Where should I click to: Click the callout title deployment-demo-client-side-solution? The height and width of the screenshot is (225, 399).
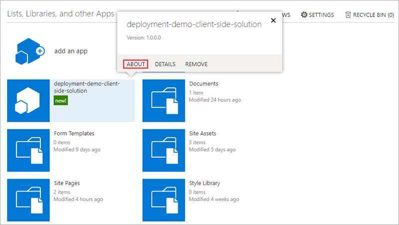(194, 24)
